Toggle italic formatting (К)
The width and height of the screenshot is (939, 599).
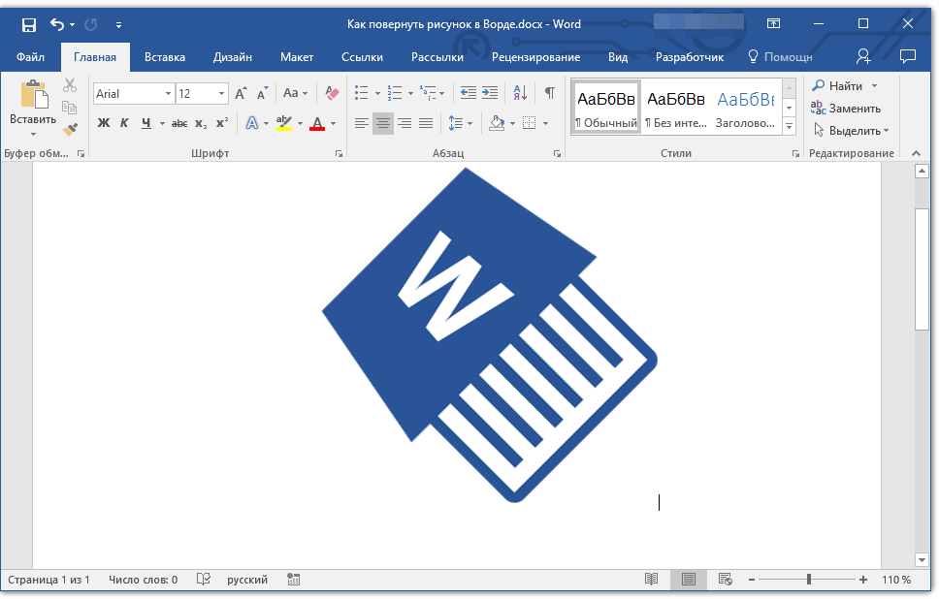click(x=124, y=123)
